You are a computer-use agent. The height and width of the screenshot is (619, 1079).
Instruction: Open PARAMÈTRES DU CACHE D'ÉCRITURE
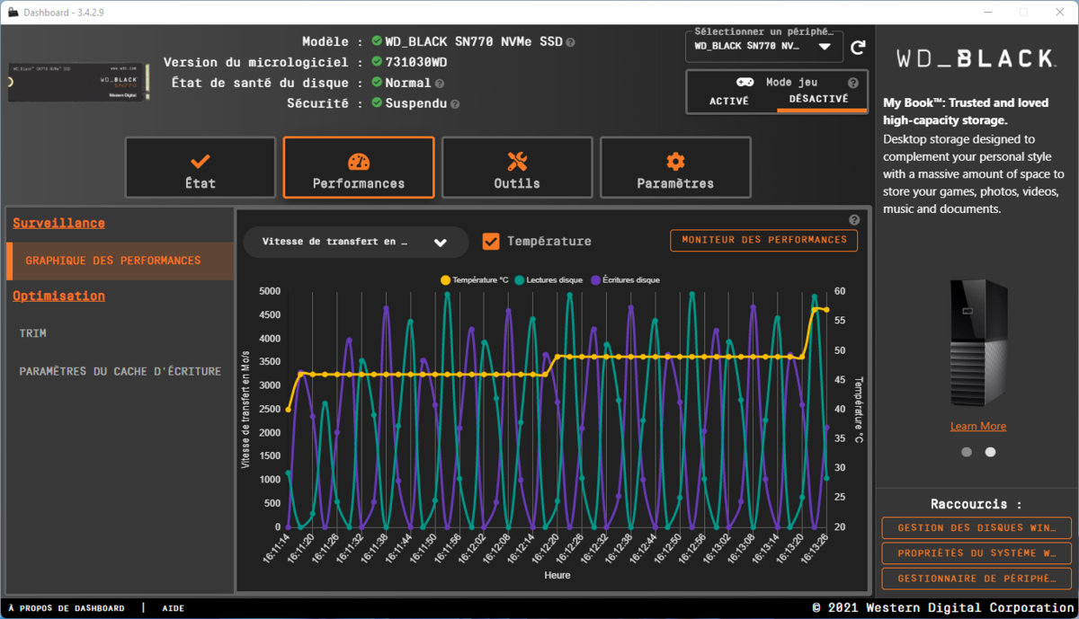pos(120,371)
